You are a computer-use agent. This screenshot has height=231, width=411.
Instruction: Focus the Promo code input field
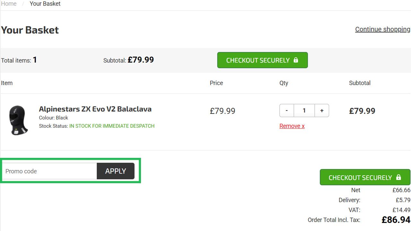[x=50, y=171]
